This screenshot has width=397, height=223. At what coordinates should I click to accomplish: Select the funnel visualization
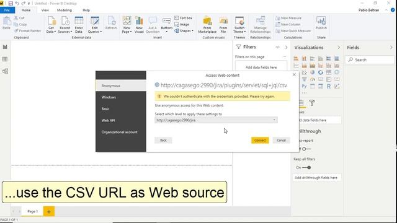coord(305,79)
